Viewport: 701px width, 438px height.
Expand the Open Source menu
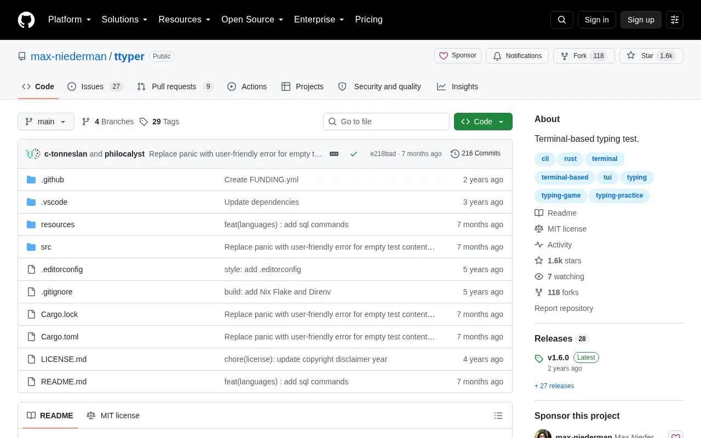(252, 20)
